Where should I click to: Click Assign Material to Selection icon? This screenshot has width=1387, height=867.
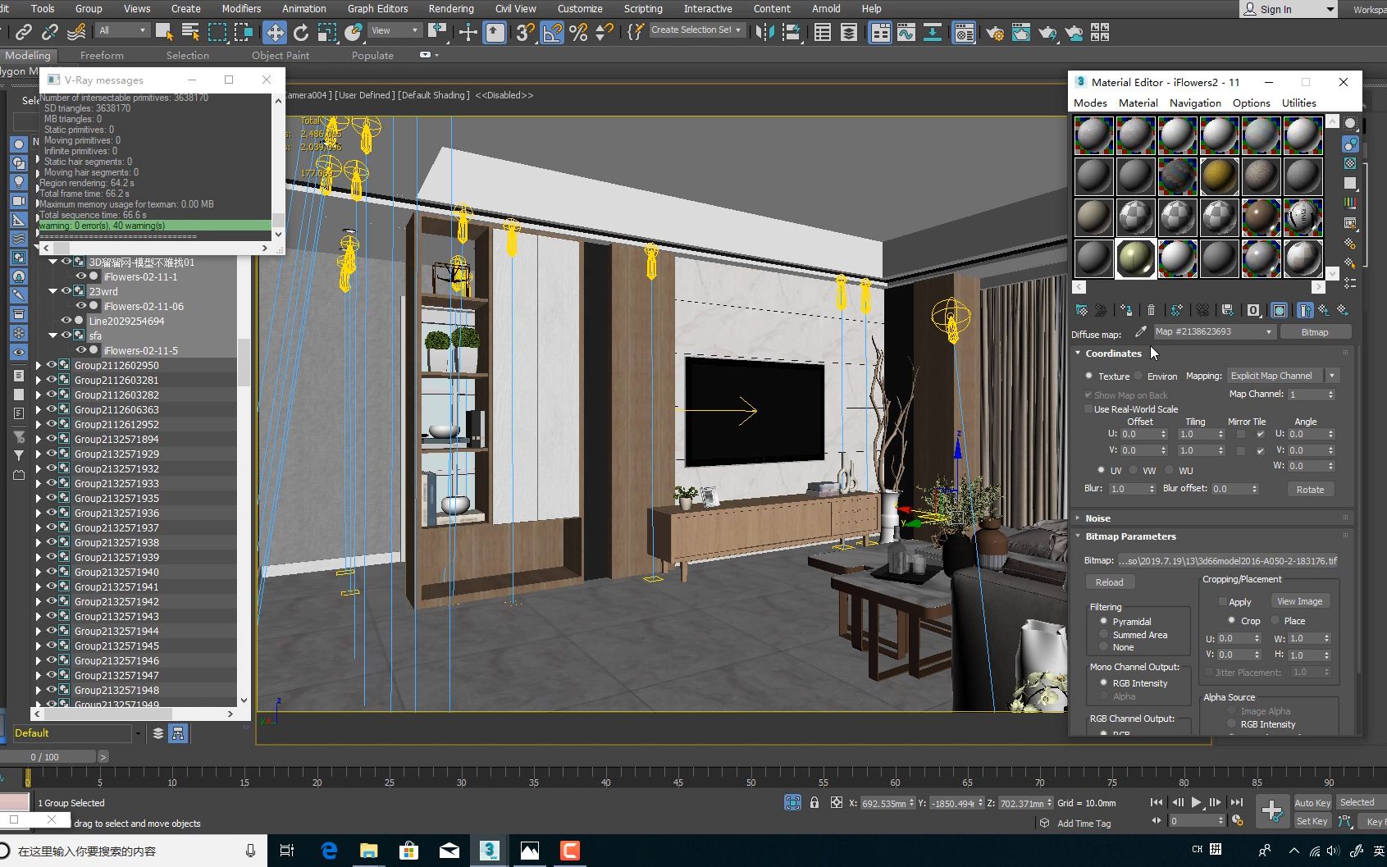coord(1126,310)
